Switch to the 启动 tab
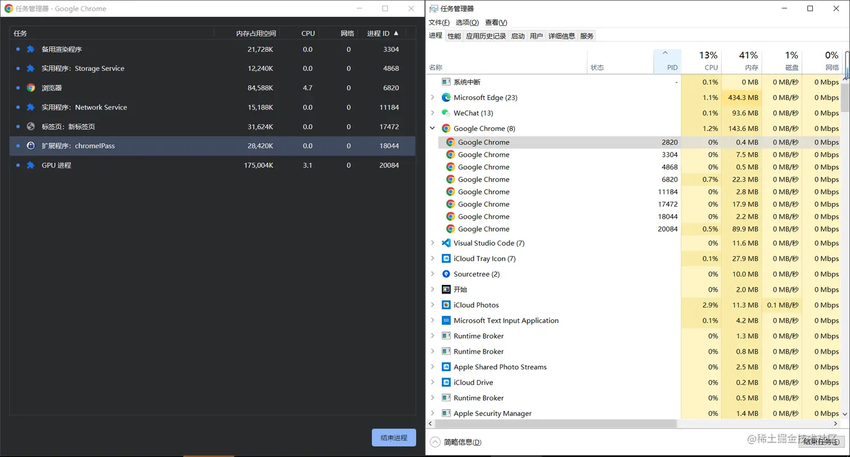 [x=518, y=36]
